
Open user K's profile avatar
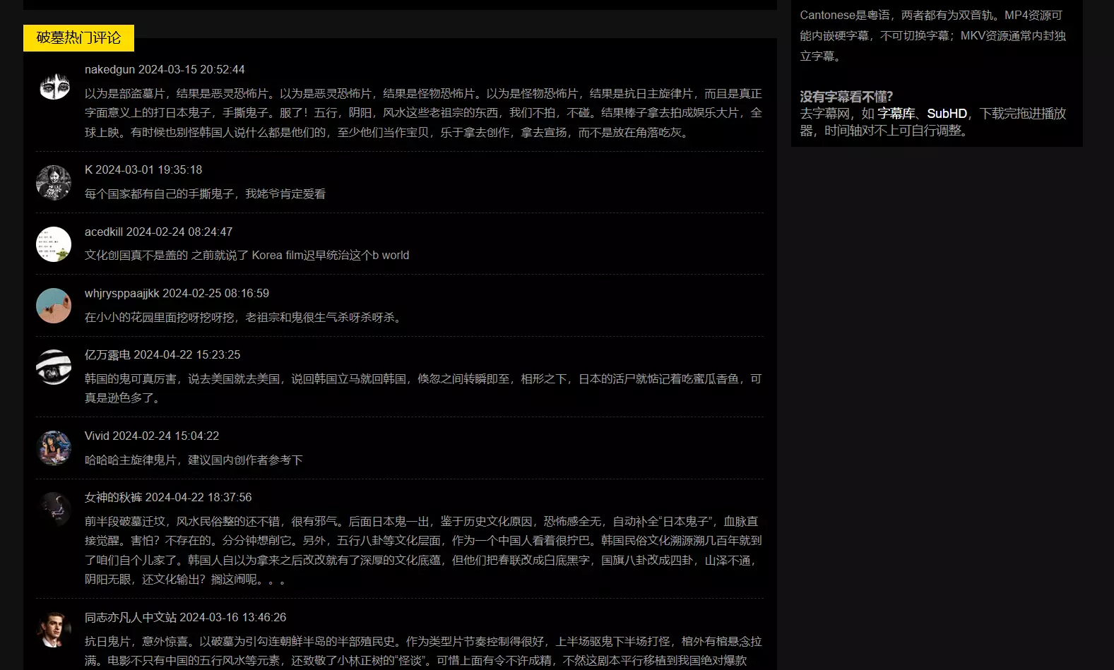[x=54, y=183]
